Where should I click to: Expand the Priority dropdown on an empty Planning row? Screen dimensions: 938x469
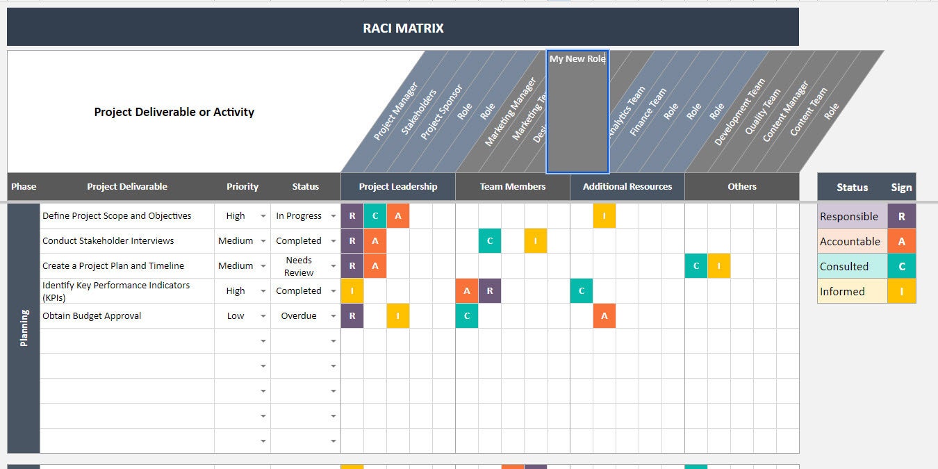point(263,341)
